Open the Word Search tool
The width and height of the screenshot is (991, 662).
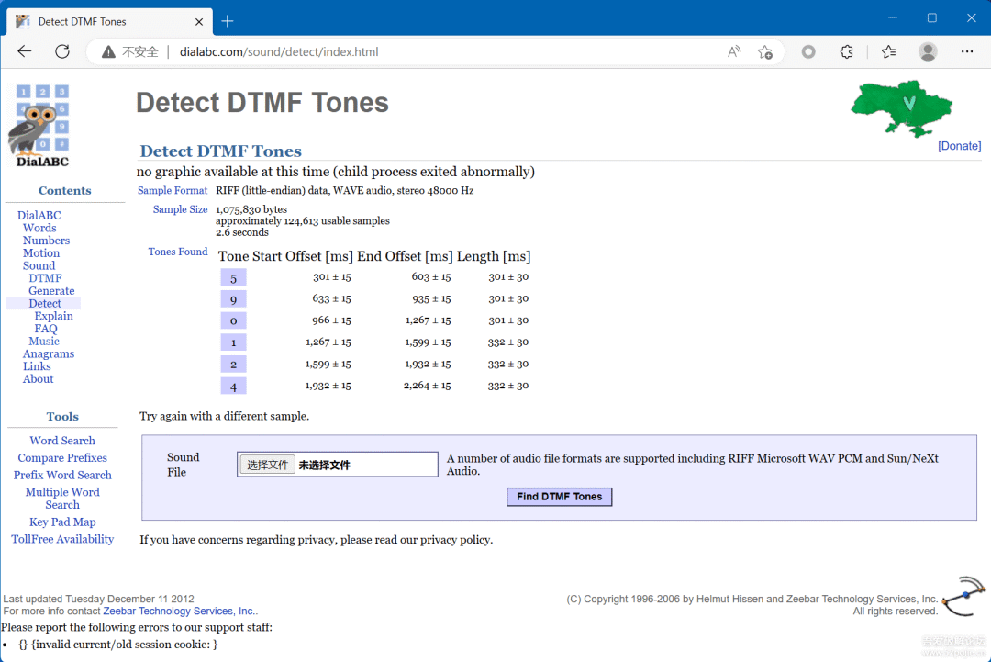62,441
